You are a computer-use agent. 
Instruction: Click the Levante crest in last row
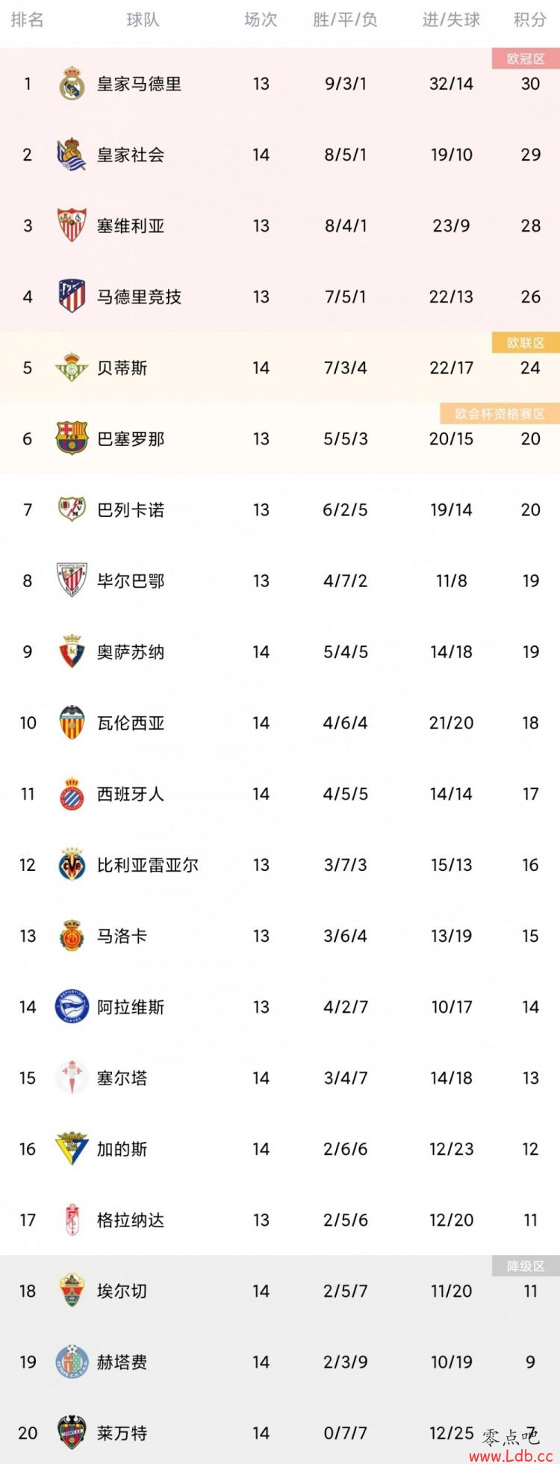(72, 1433)
